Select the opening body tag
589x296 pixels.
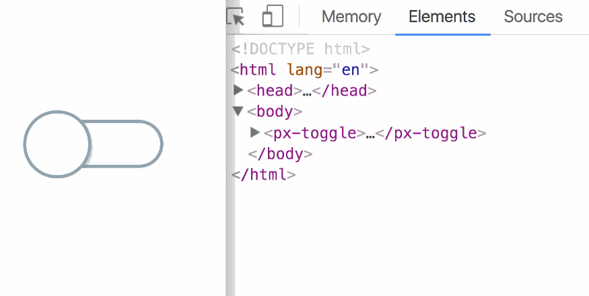[x=275, y=112]
